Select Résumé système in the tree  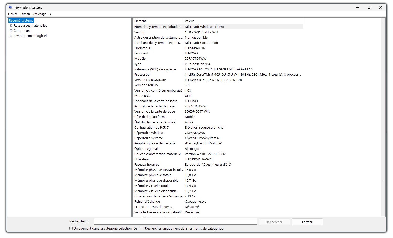tap(21, 21)
